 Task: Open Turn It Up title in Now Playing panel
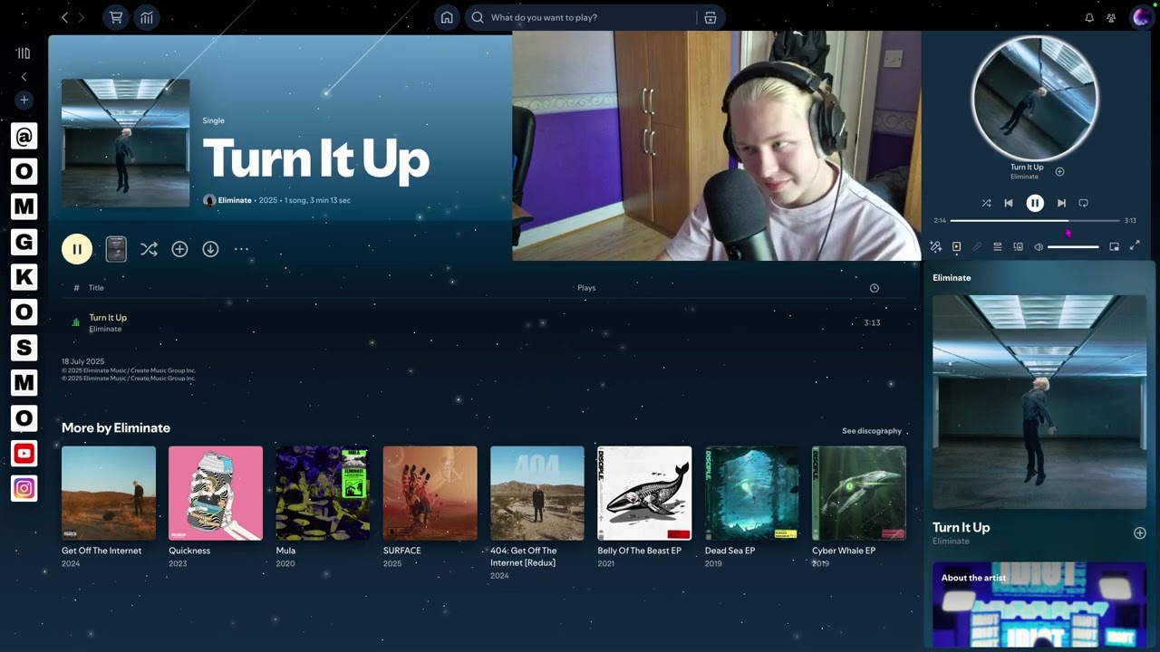(x=961, y=527)
